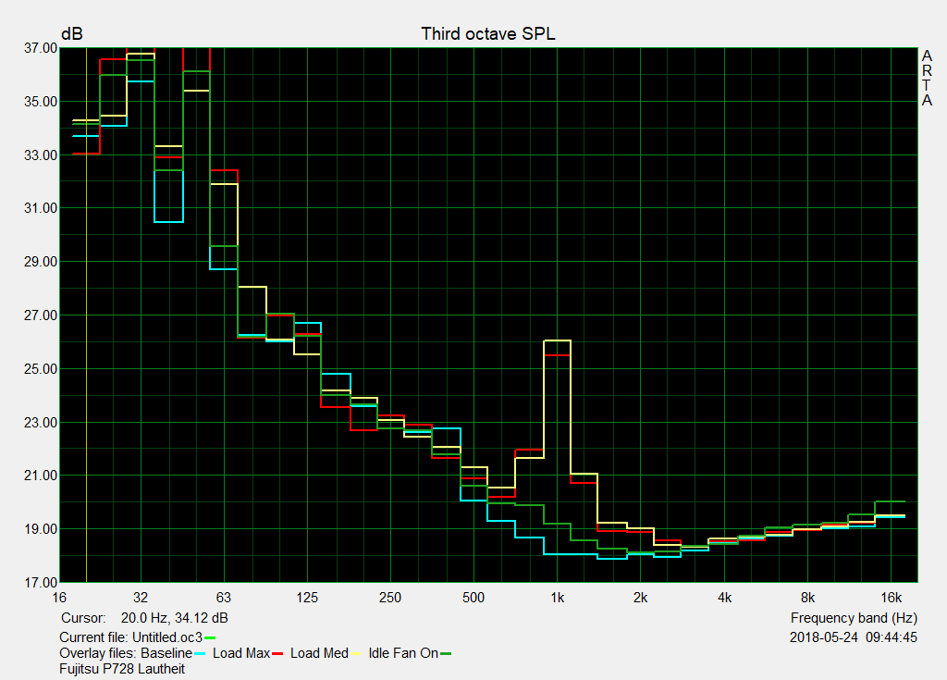Click the 31.00 y-axis value
Screen dimensions: 947x680
[41, 208]
